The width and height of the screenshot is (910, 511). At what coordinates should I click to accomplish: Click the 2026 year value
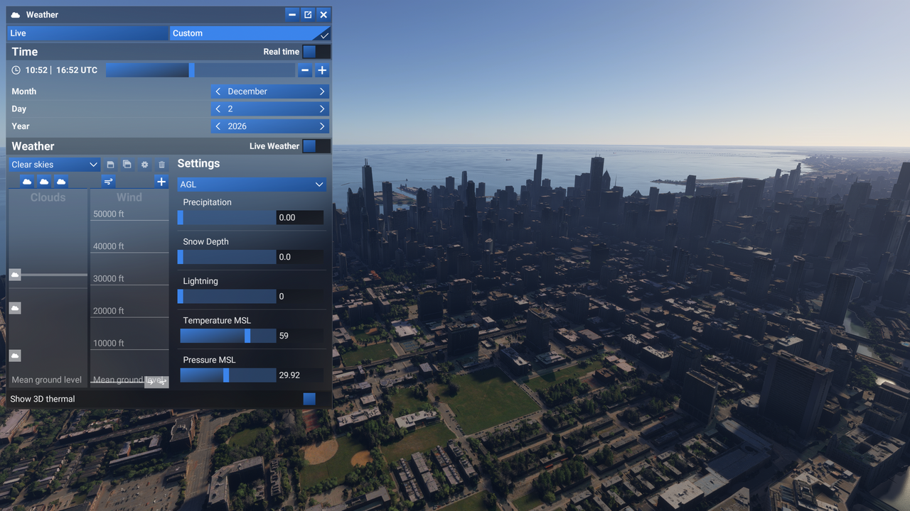coord(237,126)
